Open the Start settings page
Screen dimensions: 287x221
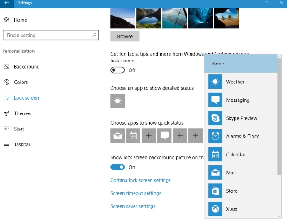pos(19,129)
